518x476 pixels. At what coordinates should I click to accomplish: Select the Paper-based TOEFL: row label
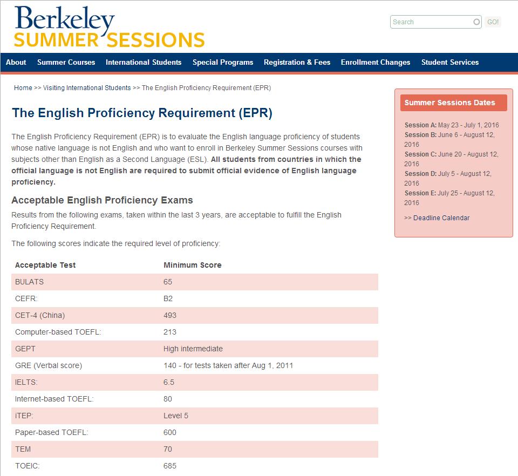coord(52,432)
